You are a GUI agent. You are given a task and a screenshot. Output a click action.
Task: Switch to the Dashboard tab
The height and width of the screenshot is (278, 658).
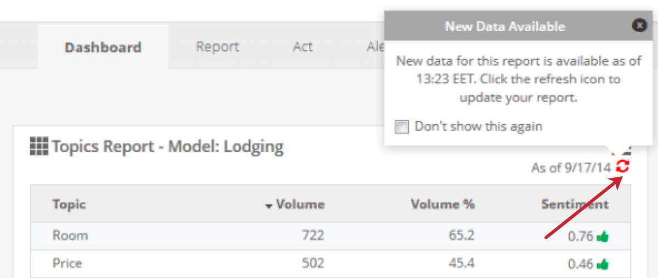pos(103,47)
